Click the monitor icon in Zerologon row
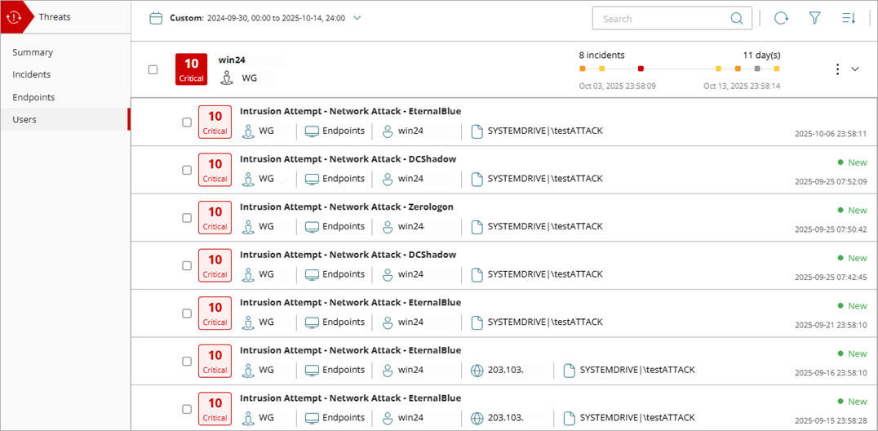The height and width of the screenshot is (431, 878). coord(312,226)
